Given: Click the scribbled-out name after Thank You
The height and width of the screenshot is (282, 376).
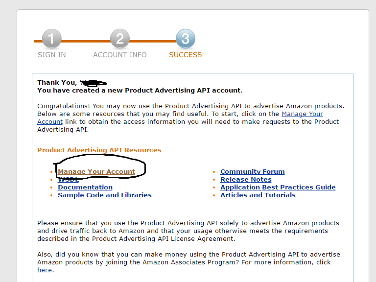Looking at the screenshot, I should [x=94, y=83].
